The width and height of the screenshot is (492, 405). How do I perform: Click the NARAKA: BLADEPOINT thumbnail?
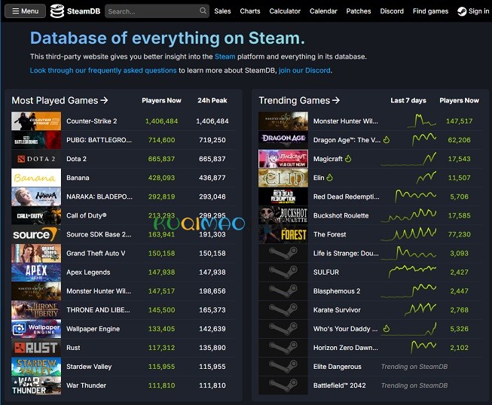pos(36,196)
